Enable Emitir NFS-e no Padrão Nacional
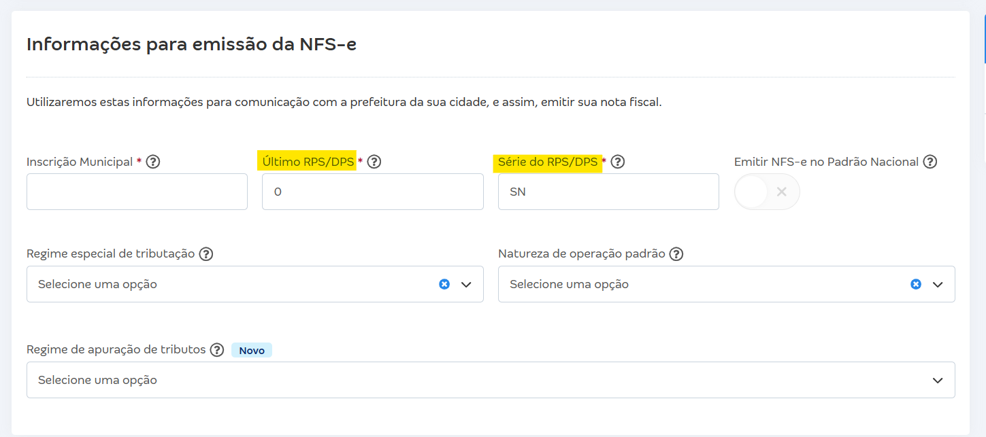986x437 pixels. [x=767, y=191]
